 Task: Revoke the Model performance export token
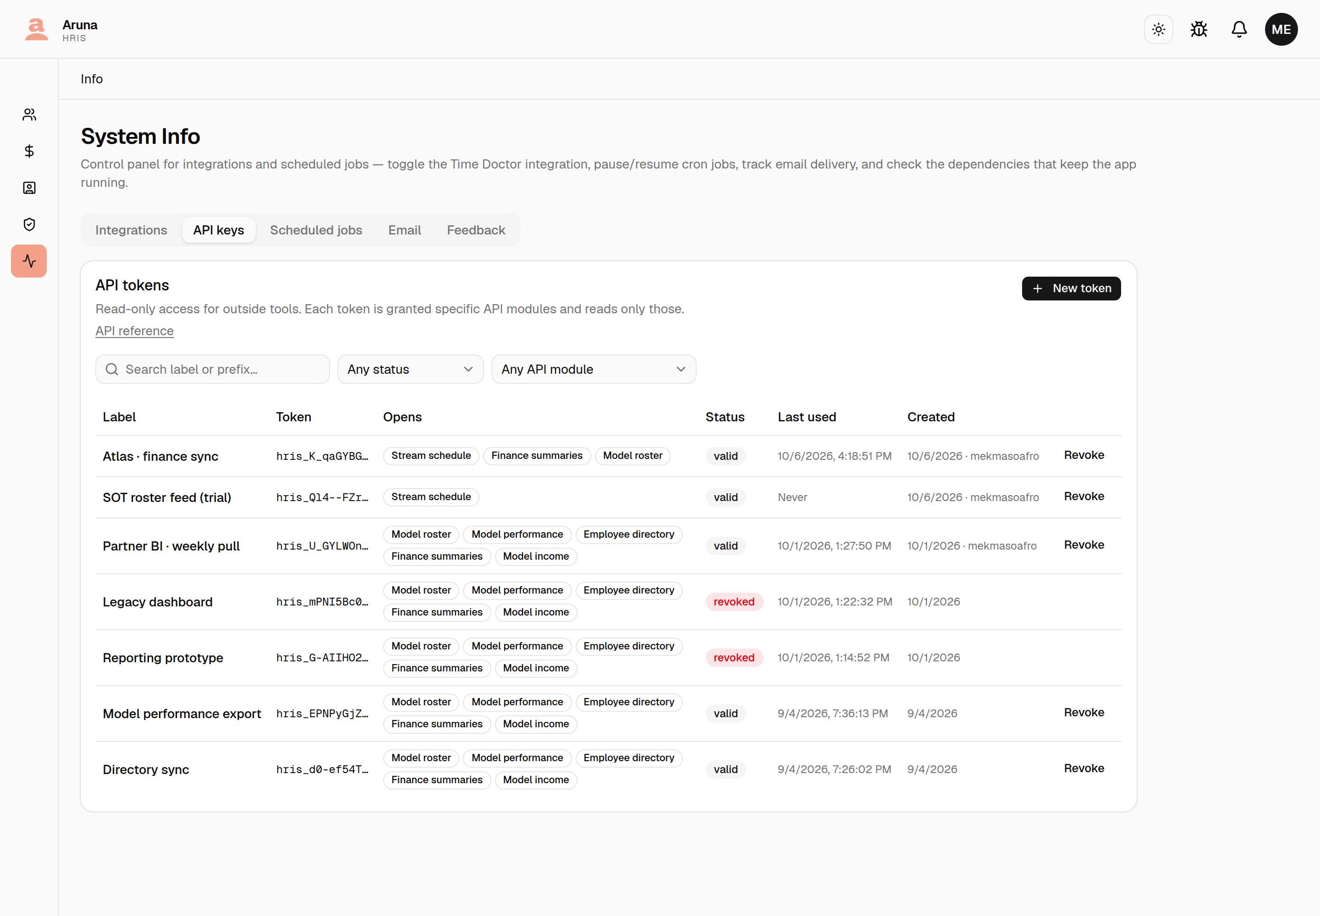(x=1083, y=713)
